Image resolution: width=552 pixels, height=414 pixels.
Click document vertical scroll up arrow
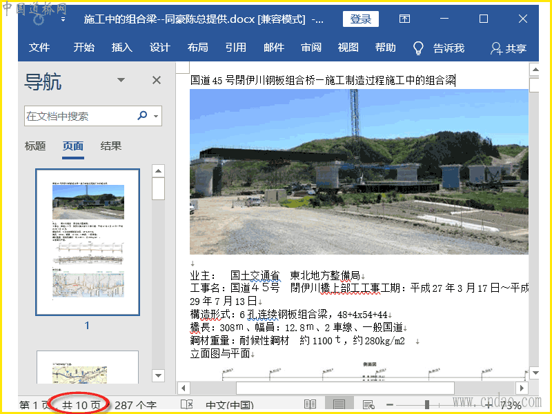[535, 70]
